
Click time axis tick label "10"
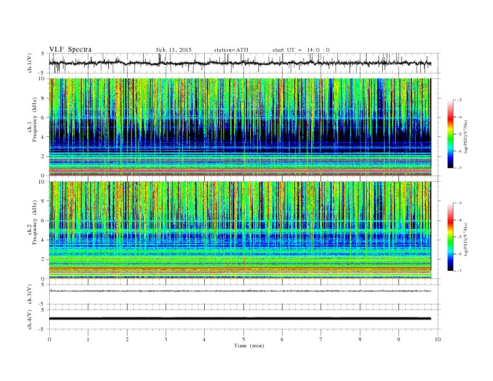[438, 339]
